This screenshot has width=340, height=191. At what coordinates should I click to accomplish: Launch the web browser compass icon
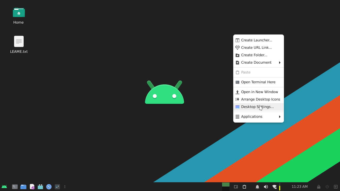[49, 187]
